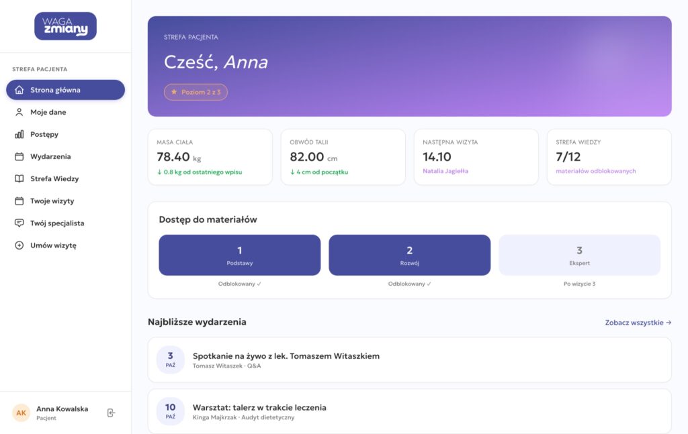The image size is (688, 434).
Task: Open the Masa ciała 78.40 kg card
Action: click(210, 157)
